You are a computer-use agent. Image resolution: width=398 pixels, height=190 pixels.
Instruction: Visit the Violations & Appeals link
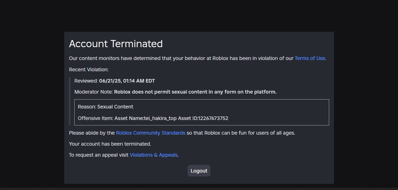point(154,155)
